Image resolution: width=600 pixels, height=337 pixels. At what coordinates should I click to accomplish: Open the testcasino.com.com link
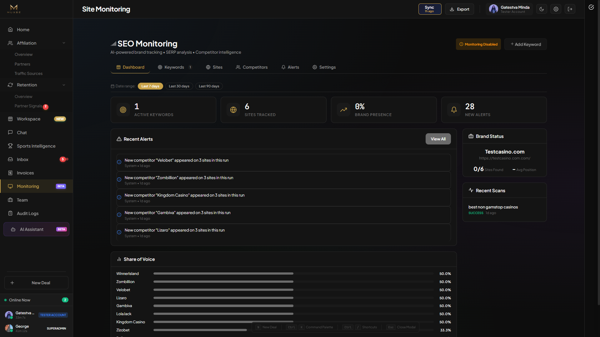pos(505,158)
